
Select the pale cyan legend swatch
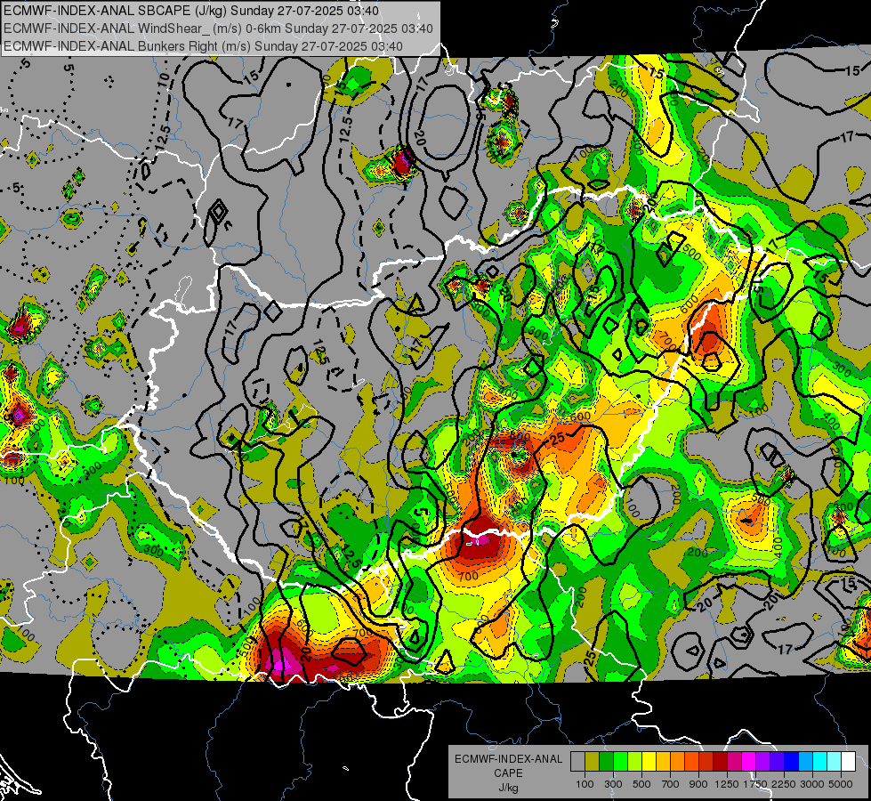pyautogui.click(x=835, y=762)
